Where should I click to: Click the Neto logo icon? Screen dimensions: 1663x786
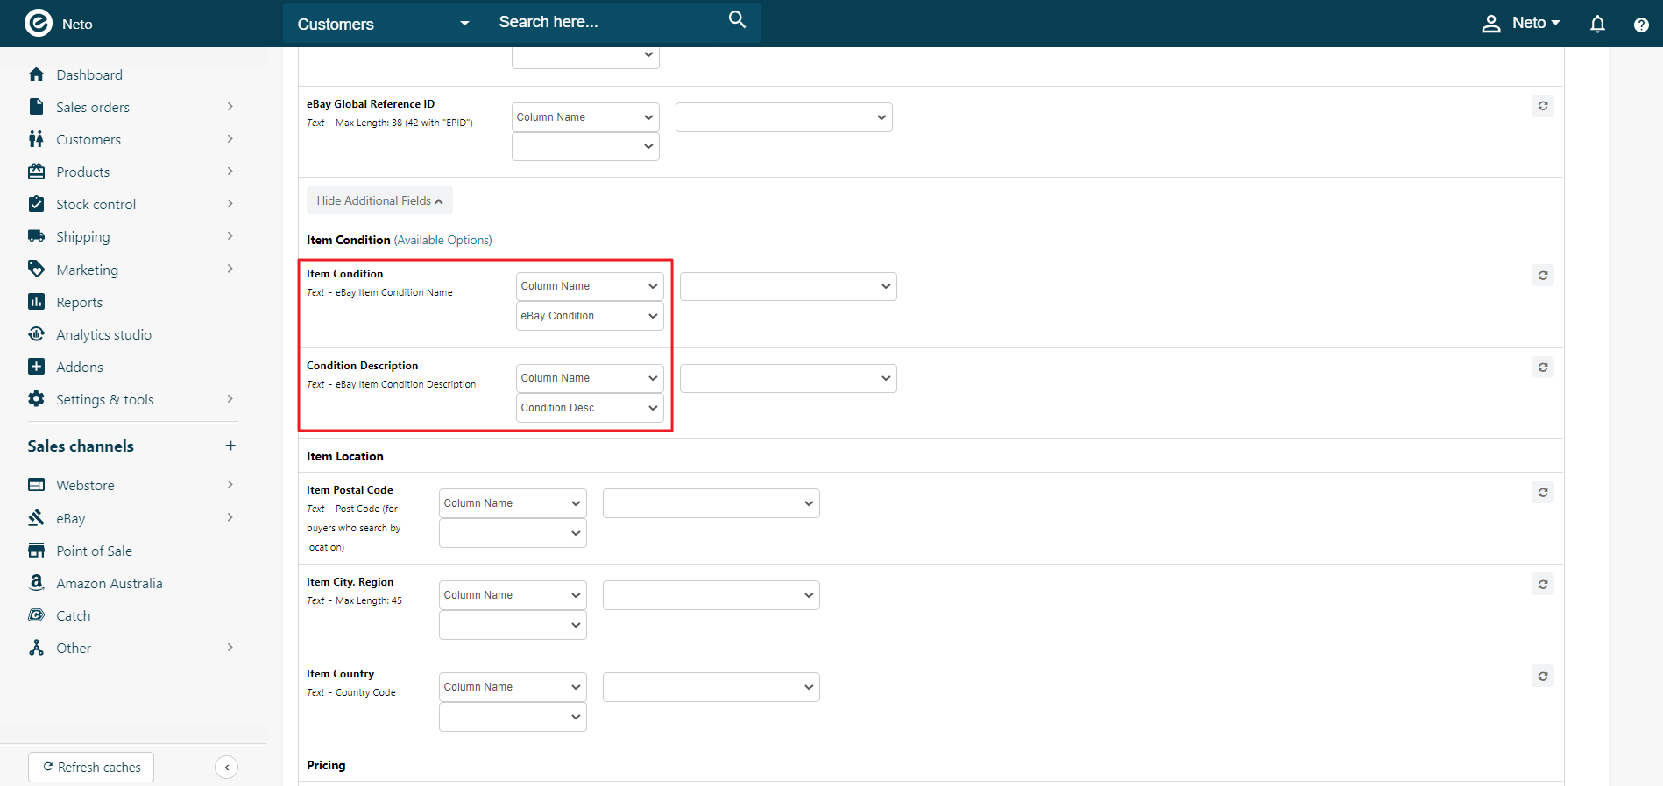point(38,23)
